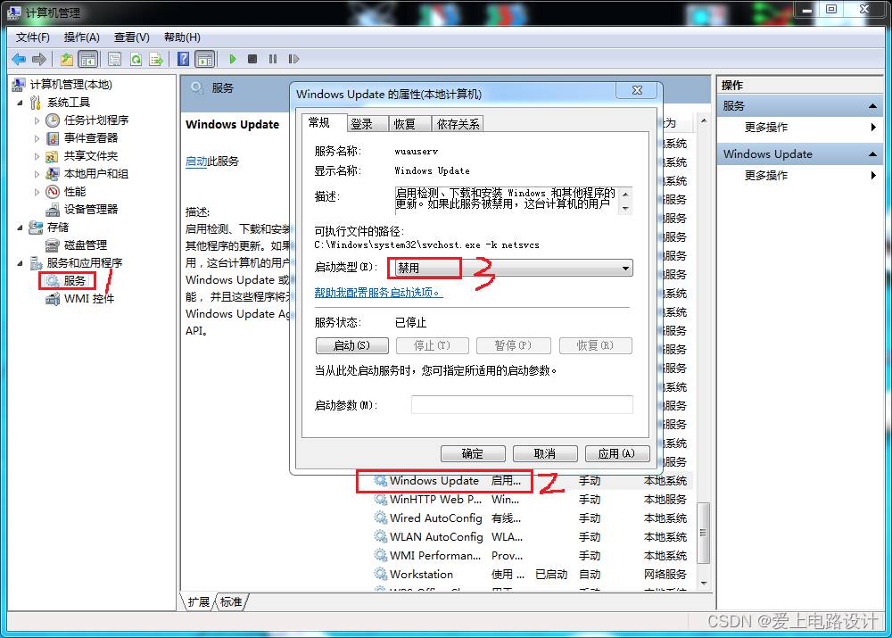Click the 启动 link for this service
The image size is (892, 638).
click(x=196, y=162)
